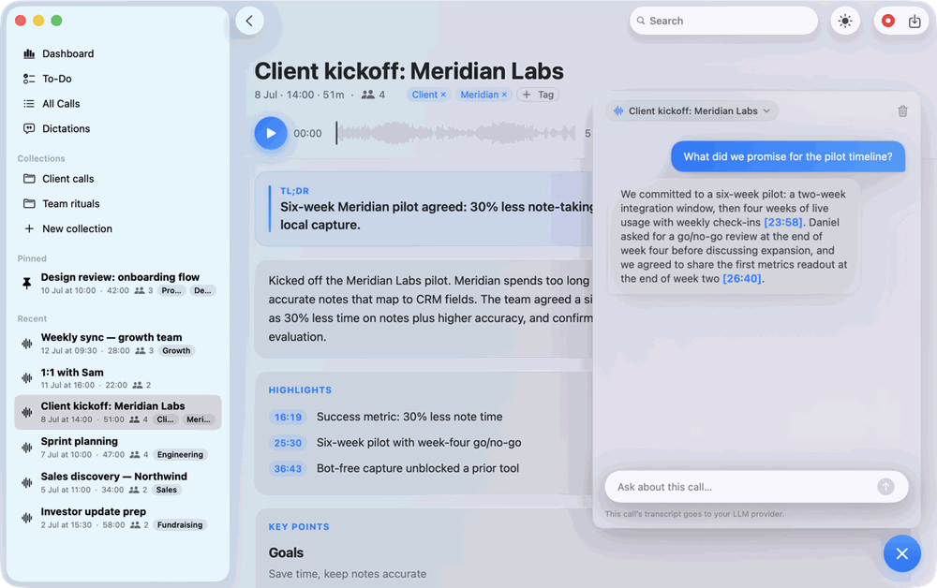Open the Sprint planning call
This screenshot has width=937, height=588.
click(x=118, y=448)
